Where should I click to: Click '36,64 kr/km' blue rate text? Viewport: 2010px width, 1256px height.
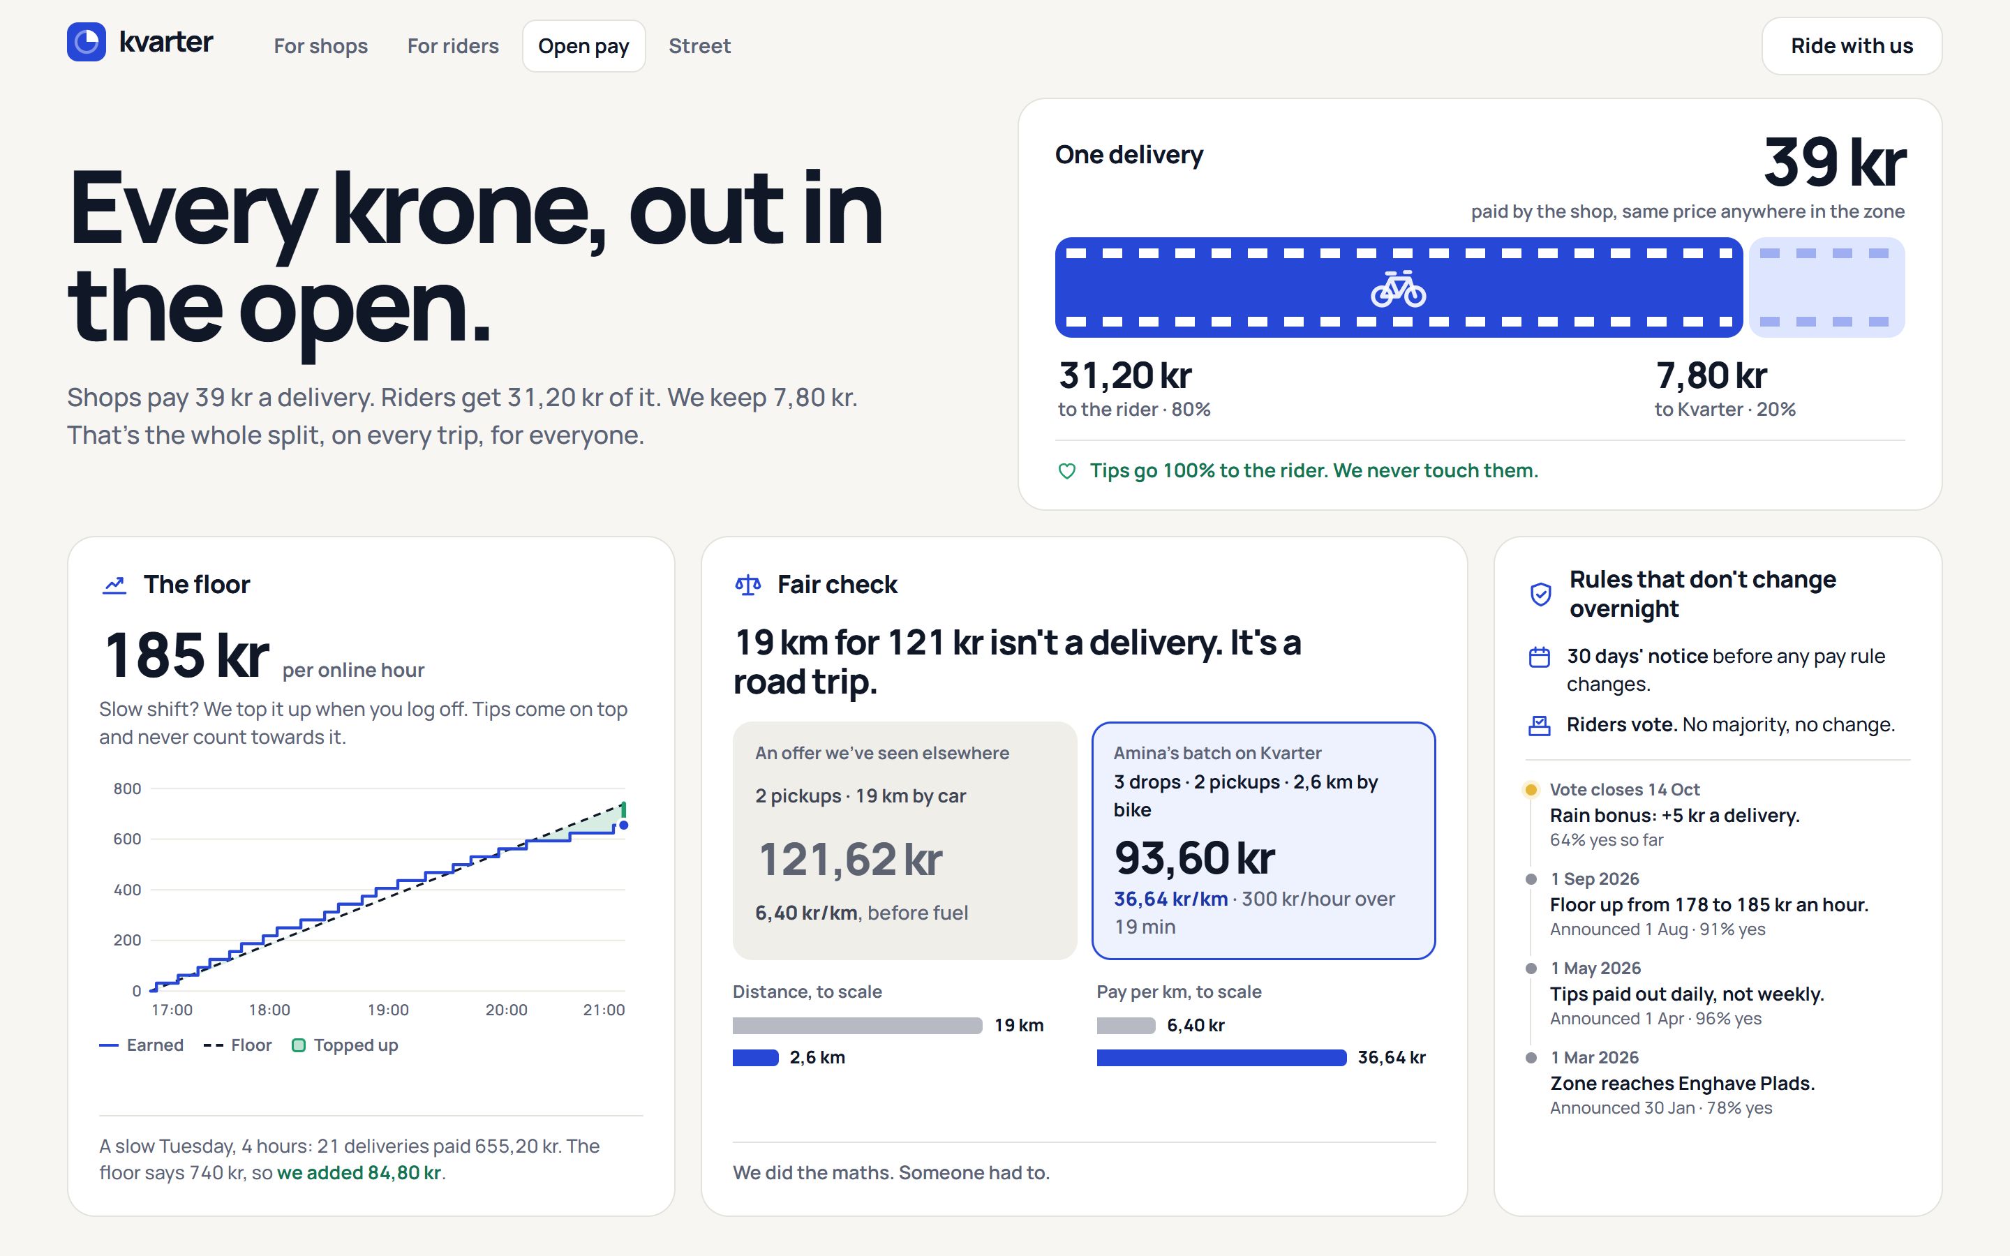1170,899
